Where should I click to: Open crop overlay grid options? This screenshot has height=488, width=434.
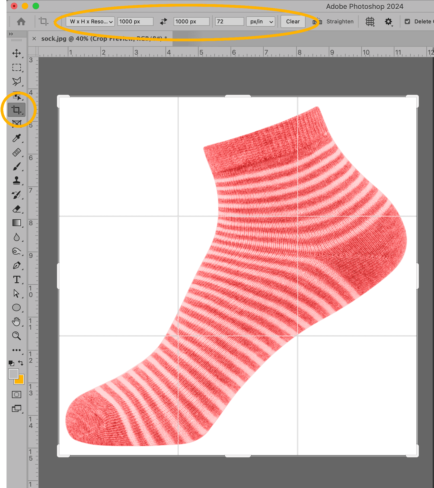tap(370, 21)
